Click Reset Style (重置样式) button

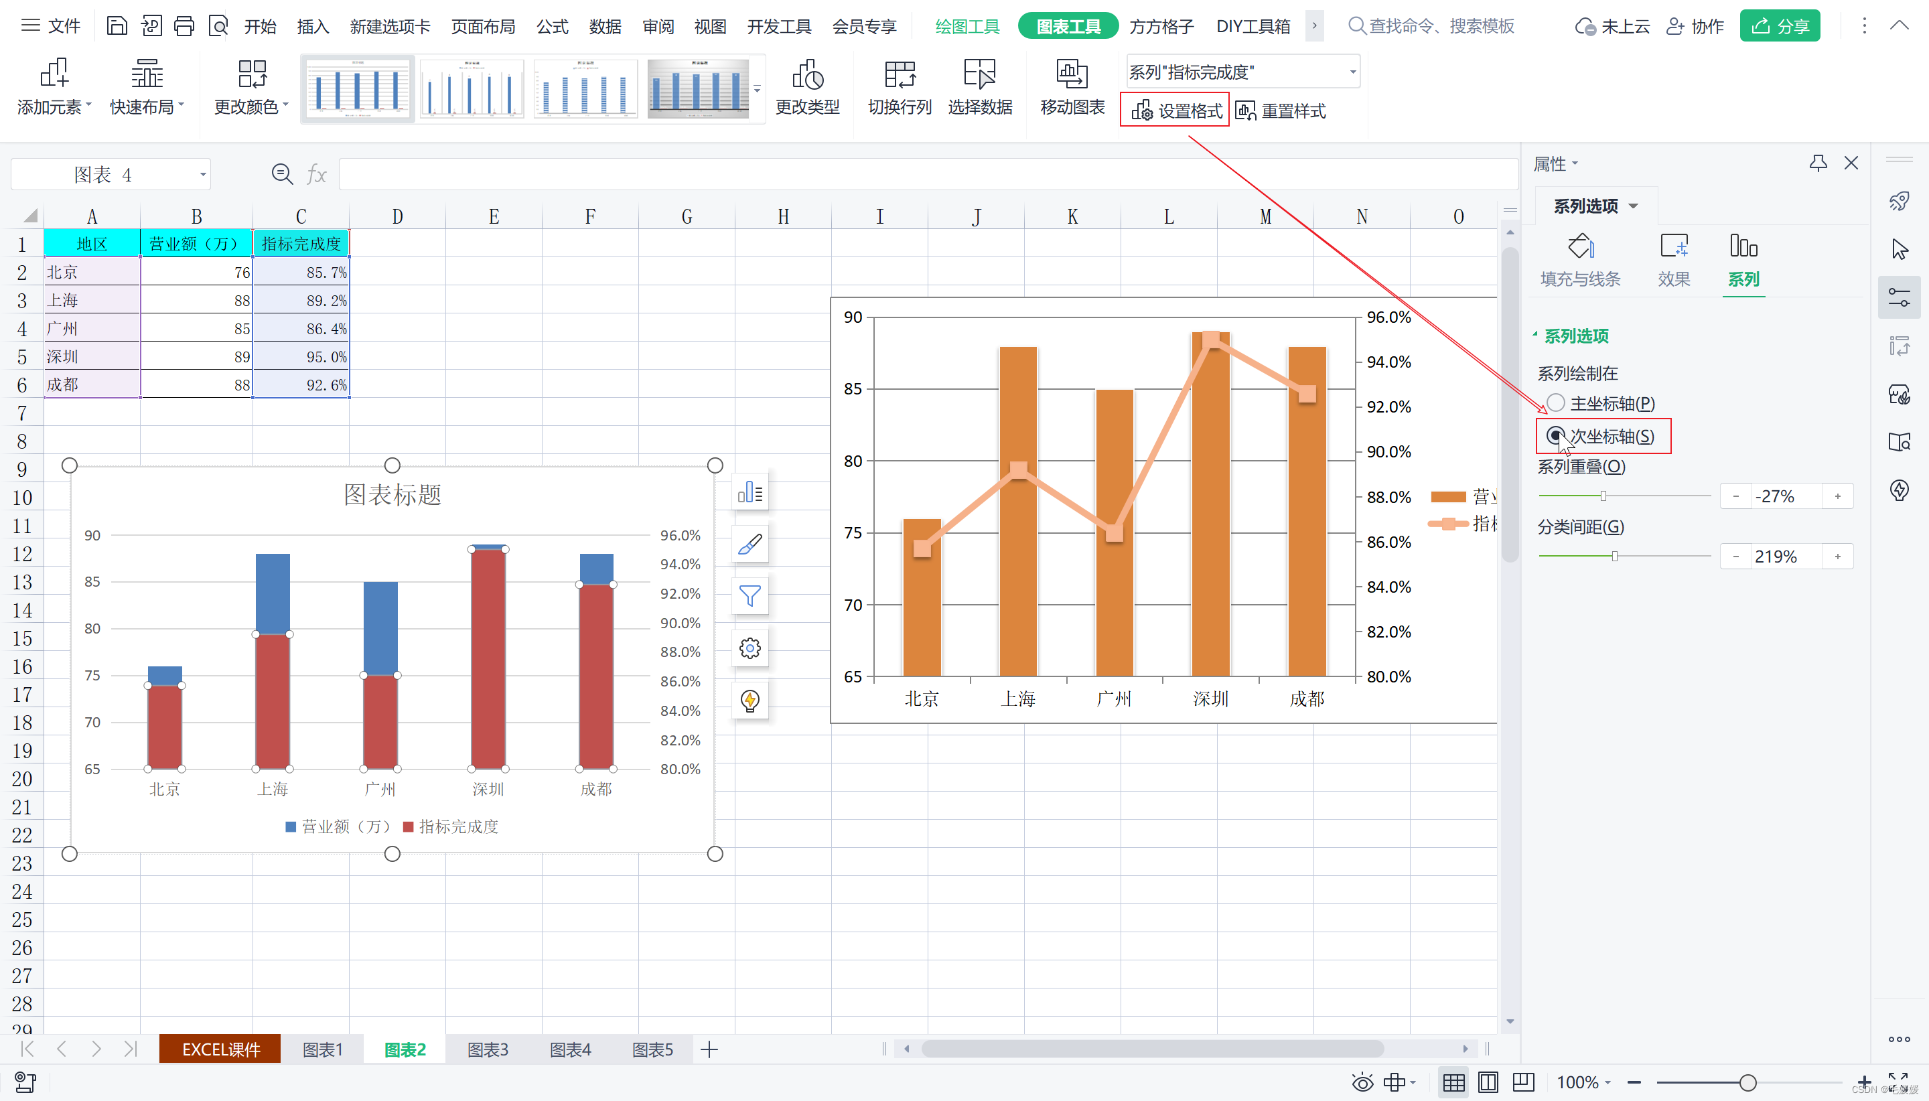click(x=1280, y=111)
